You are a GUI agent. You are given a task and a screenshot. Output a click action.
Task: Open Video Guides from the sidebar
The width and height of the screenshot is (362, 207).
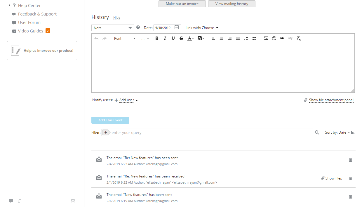coord(30,31)
